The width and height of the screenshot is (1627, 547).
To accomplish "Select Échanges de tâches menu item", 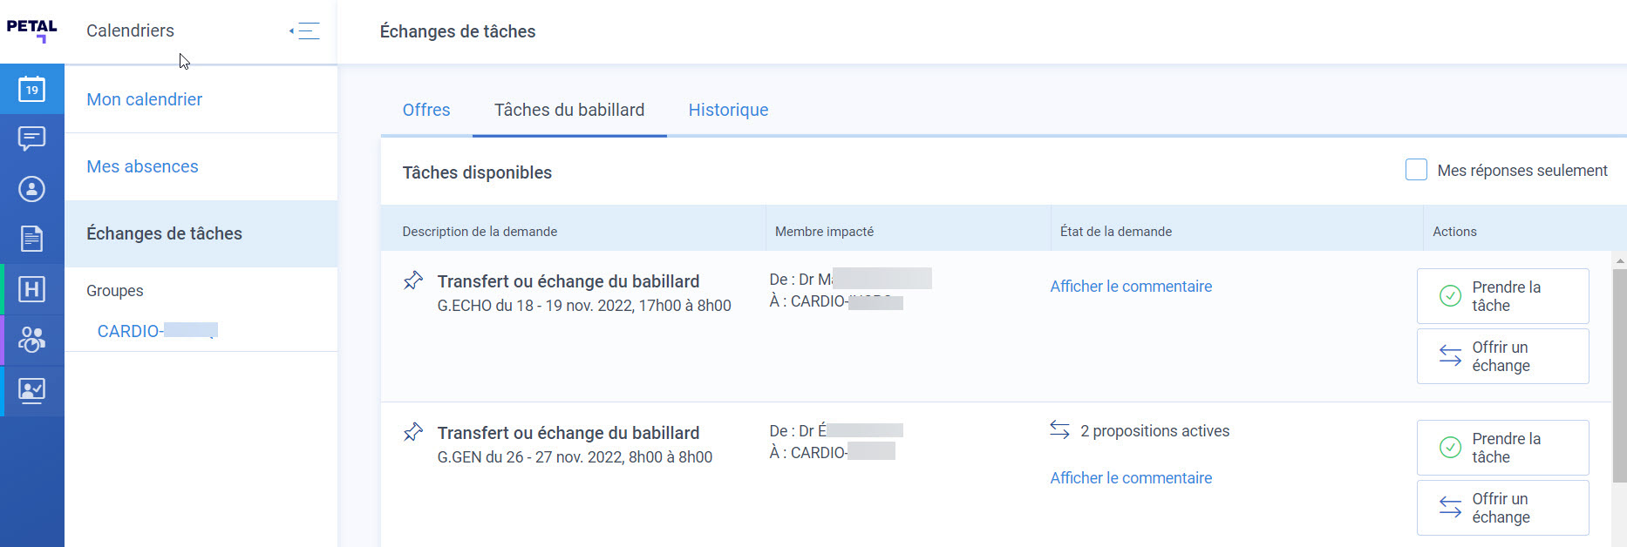I will point(201,233).
